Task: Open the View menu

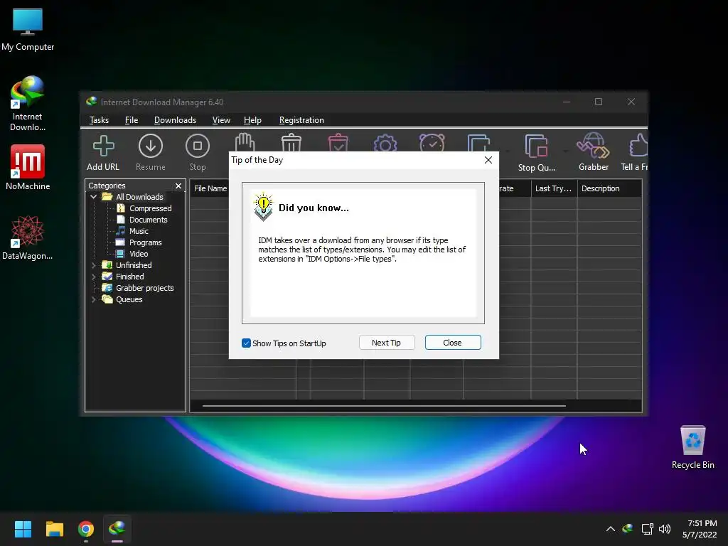Action: (x=221, y=120)
